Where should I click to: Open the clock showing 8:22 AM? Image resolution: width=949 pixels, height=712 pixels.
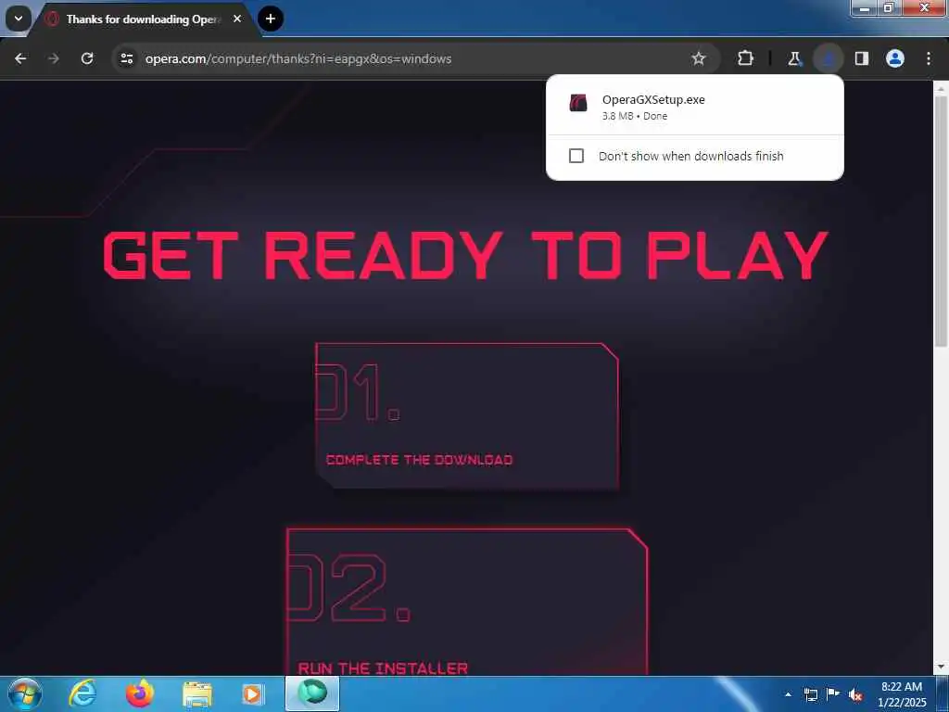(x=902, y=694)
